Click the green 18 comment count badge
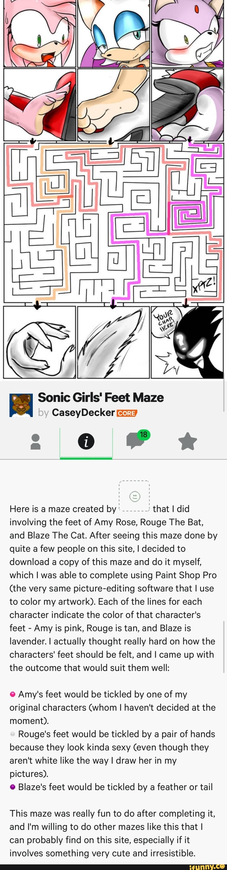The height and width of the screenshot is (870, 227). coord(143,434)
